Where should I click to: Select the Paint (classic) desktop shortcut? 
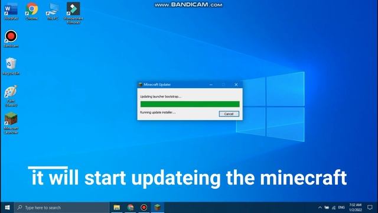click(x=11, y=96)
